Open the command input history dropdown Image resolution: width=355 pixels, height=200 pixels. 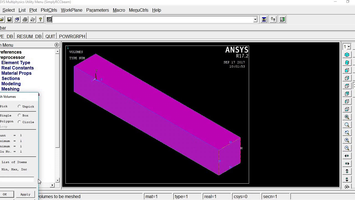coord(255,19)
